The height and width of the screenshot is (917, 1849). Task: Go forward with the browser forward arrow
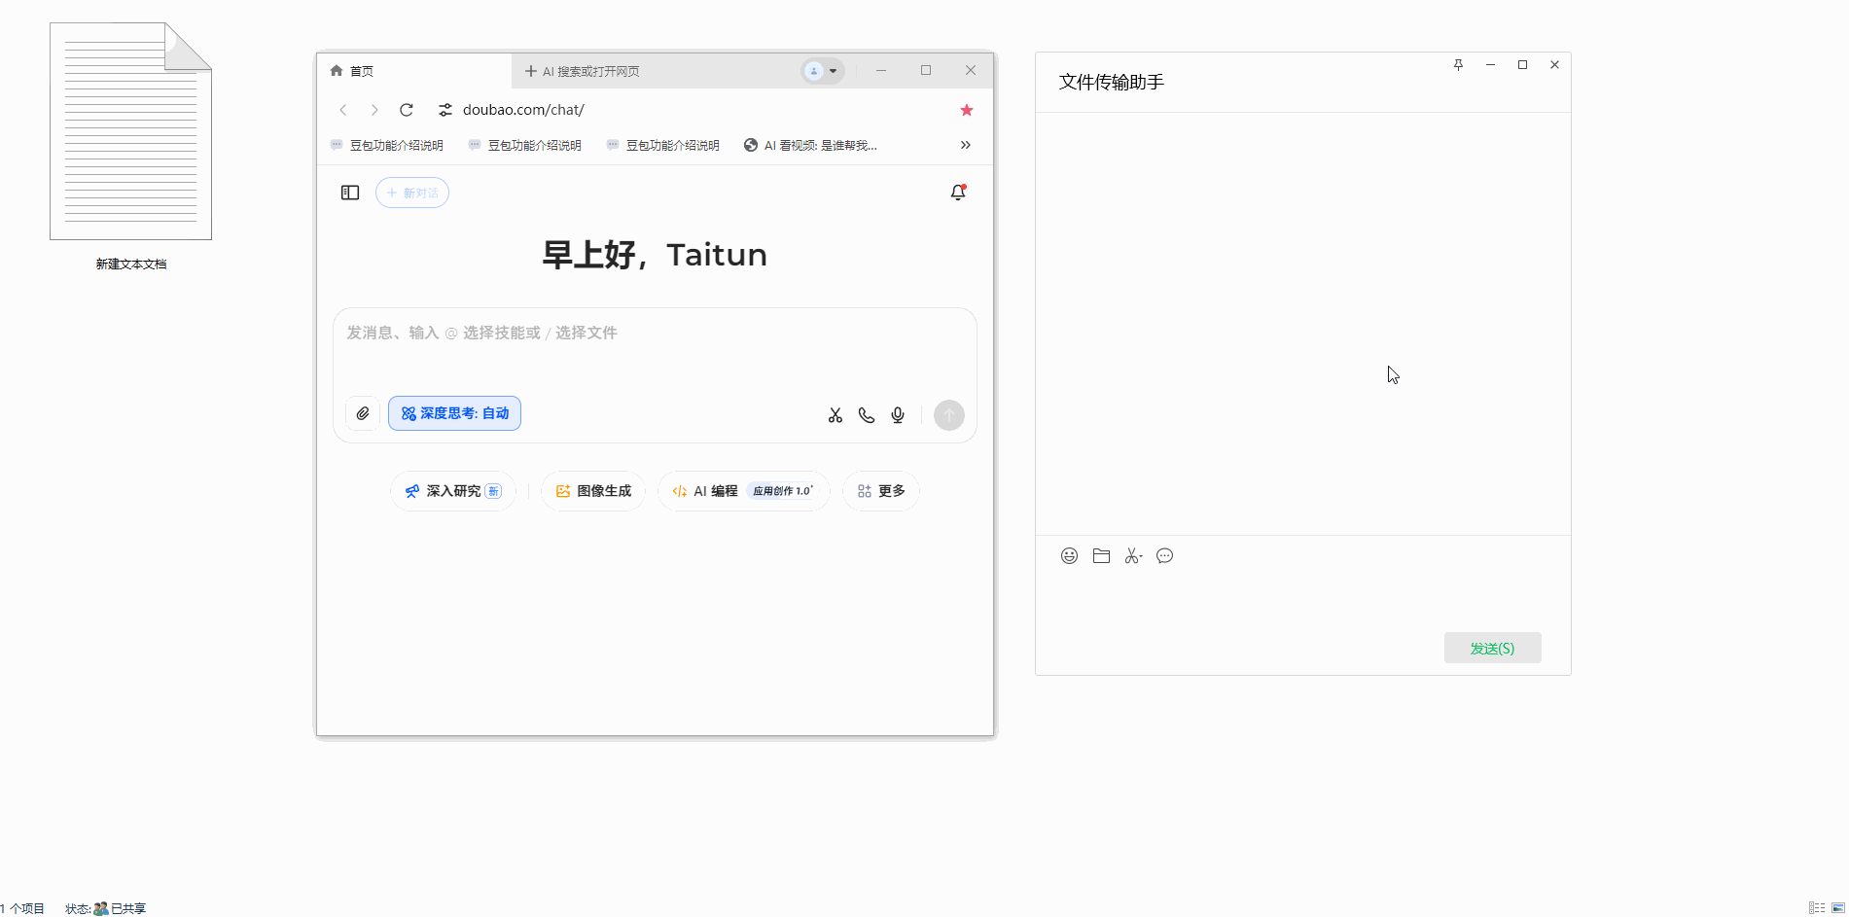pyautogui.click(x=374, y=110)
